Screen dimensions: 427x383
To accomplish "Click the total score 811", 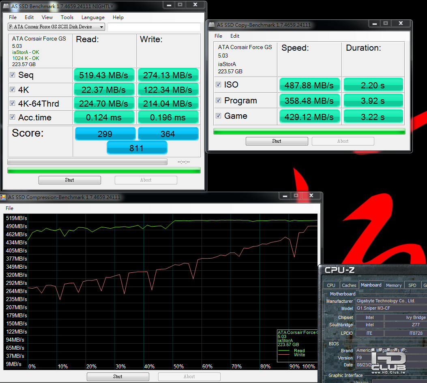I will [x=137, y=148].
